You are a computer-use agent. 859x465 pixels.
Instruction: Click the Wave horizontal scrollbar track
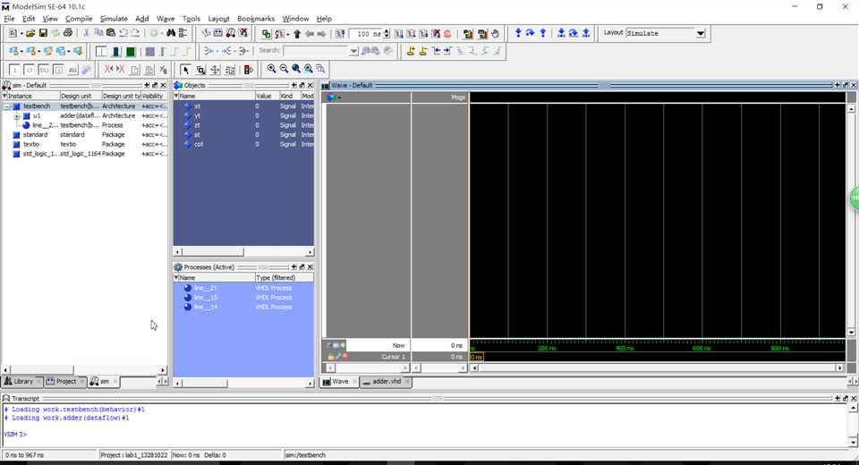[x=656, y=368]
